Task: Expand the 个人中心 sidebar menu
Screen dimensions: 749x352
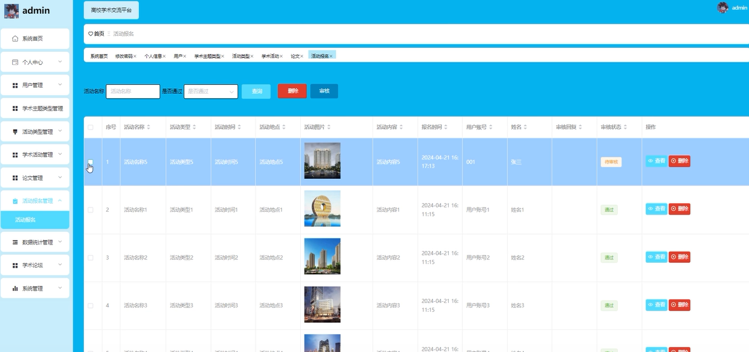Action: coord(60,62)
